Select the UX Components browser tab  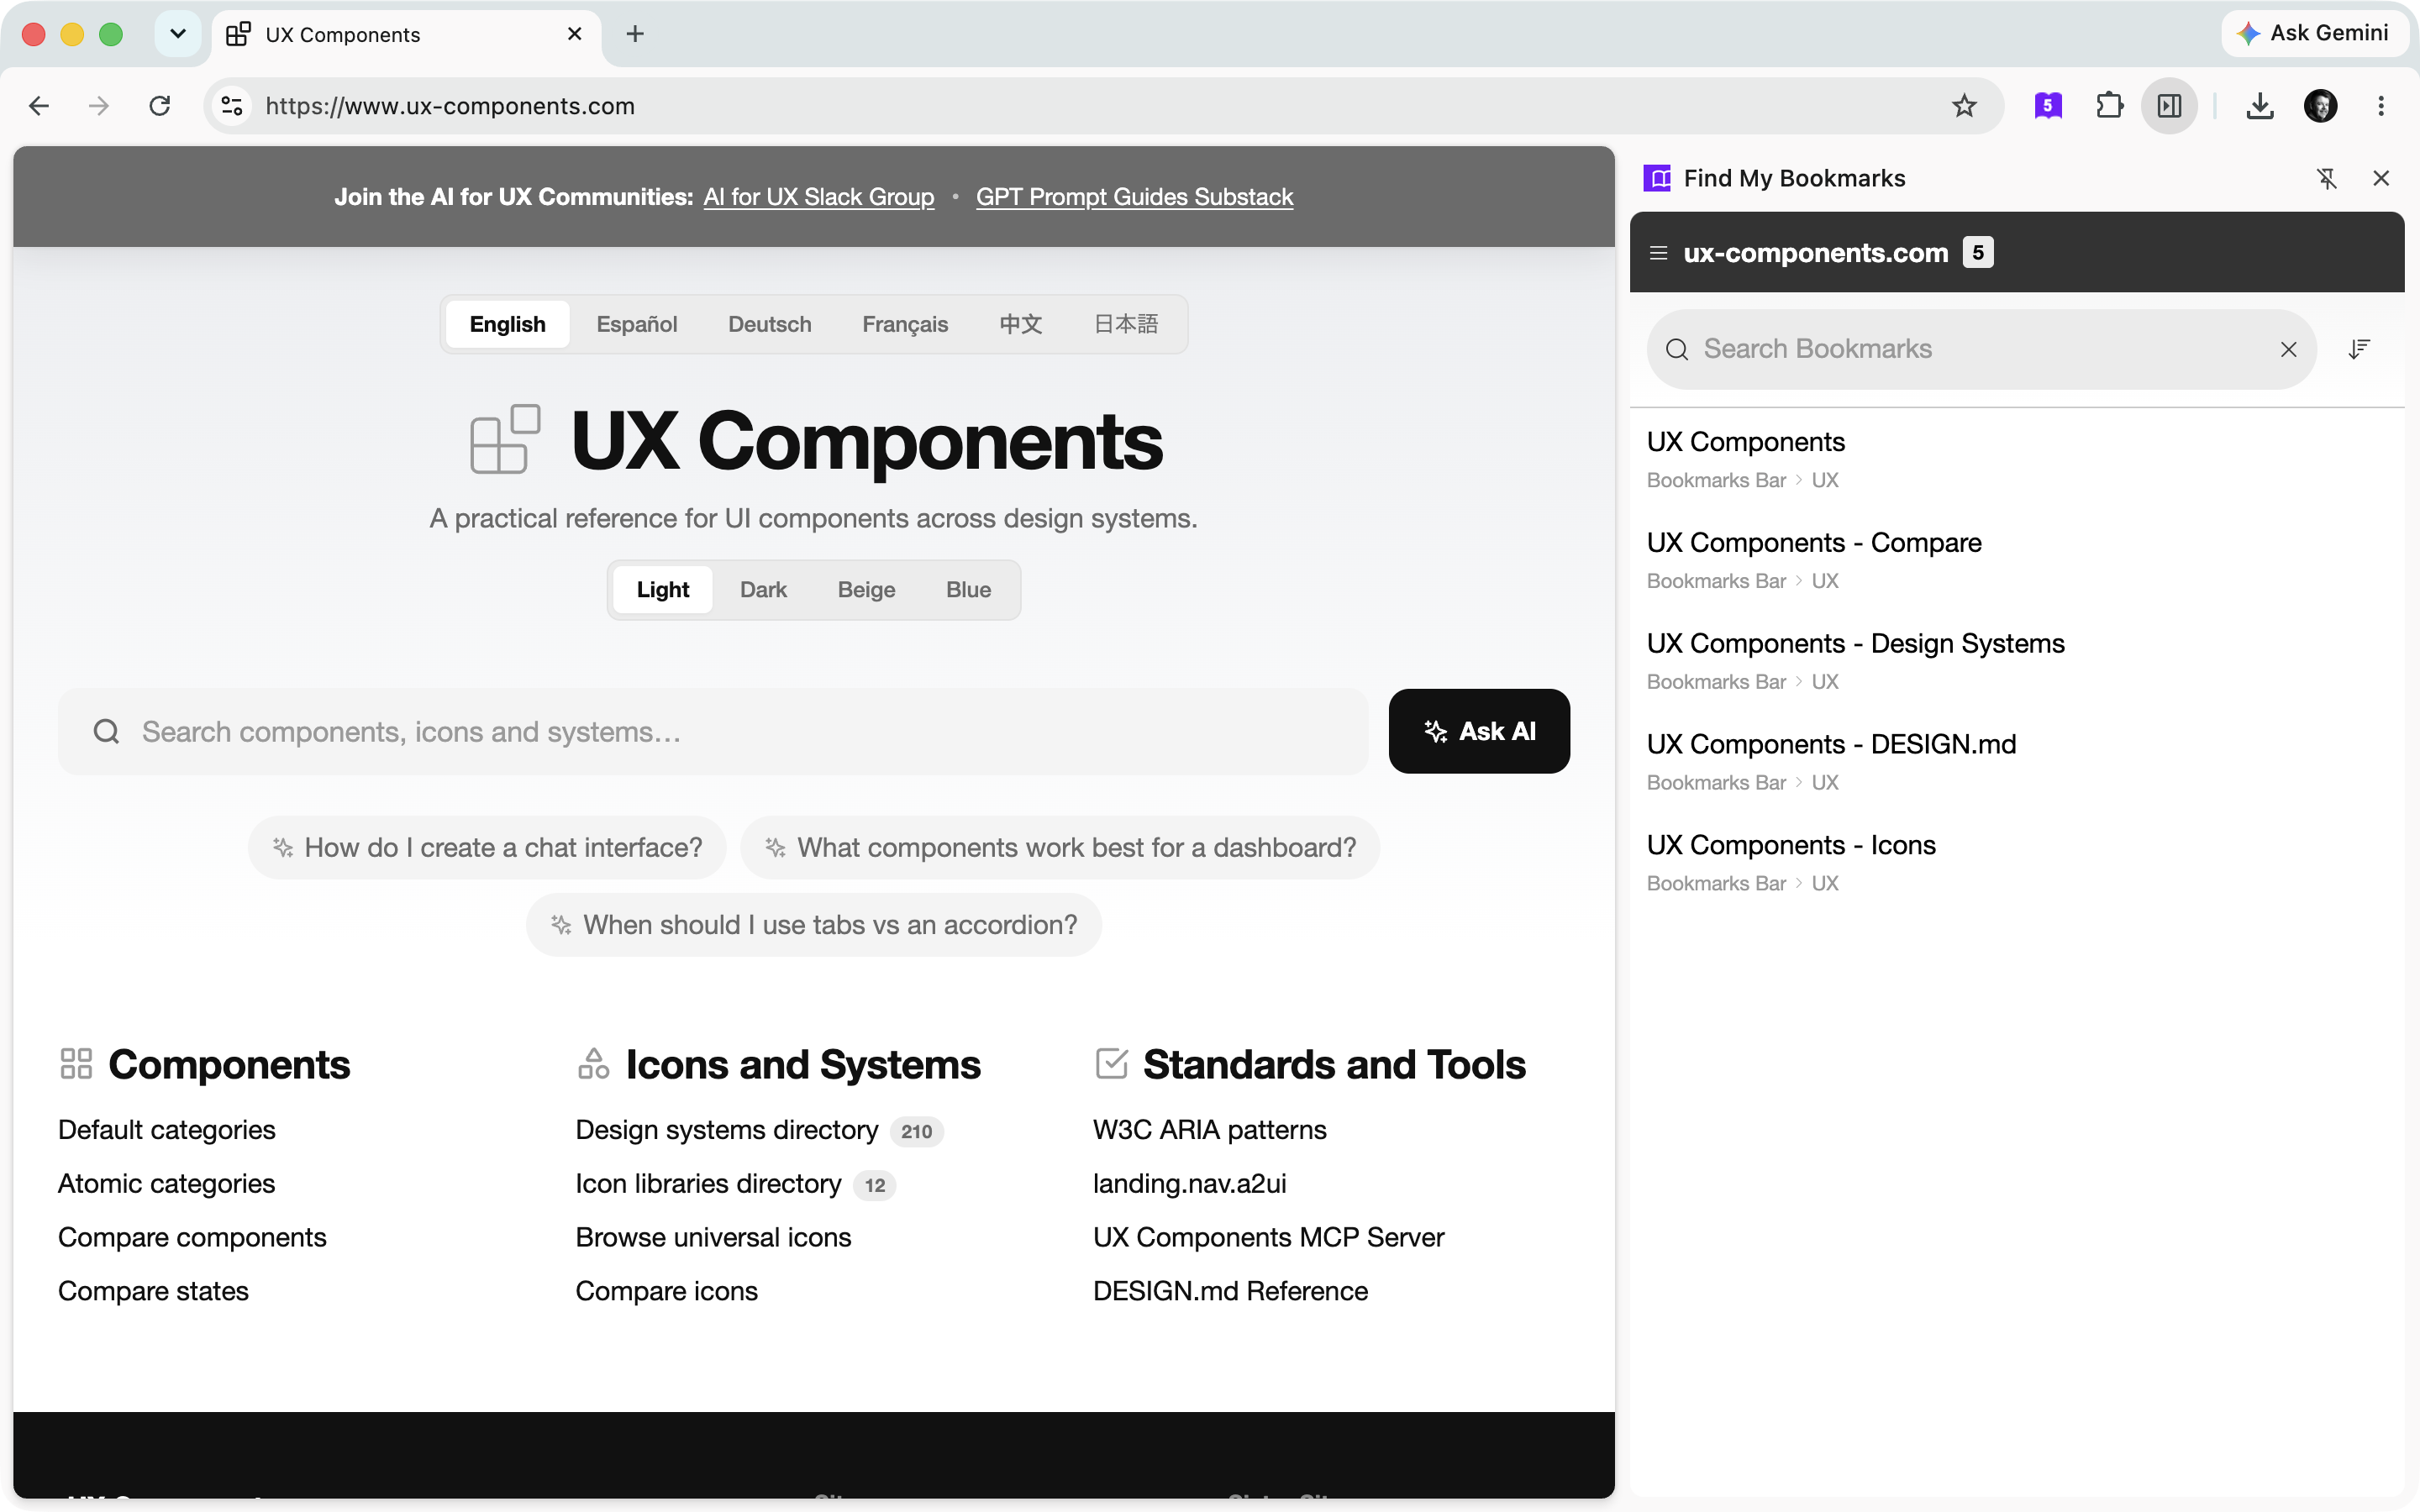405,35
